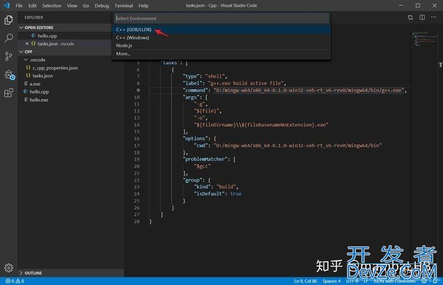Screen dimensions: 443x285
Task: Click the EXPLORER panel title
Action: [x=34, y=17]
